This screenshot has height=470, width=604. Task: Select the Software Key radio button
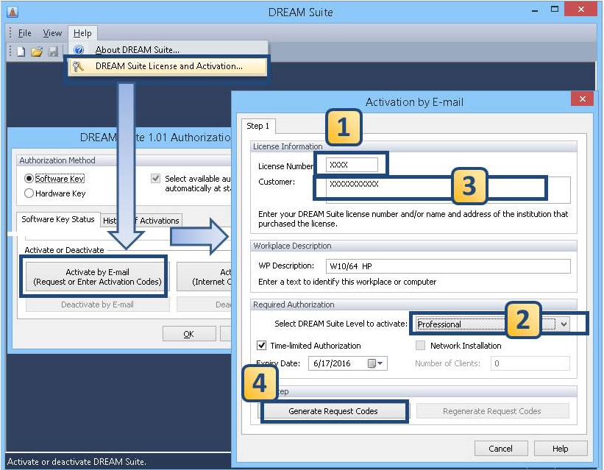[29, 179]
